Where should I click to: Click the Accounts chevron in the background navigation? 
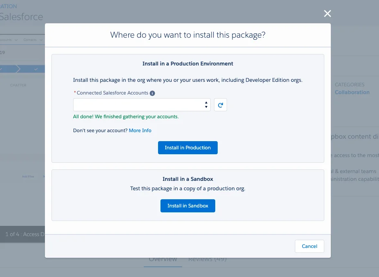15,39
